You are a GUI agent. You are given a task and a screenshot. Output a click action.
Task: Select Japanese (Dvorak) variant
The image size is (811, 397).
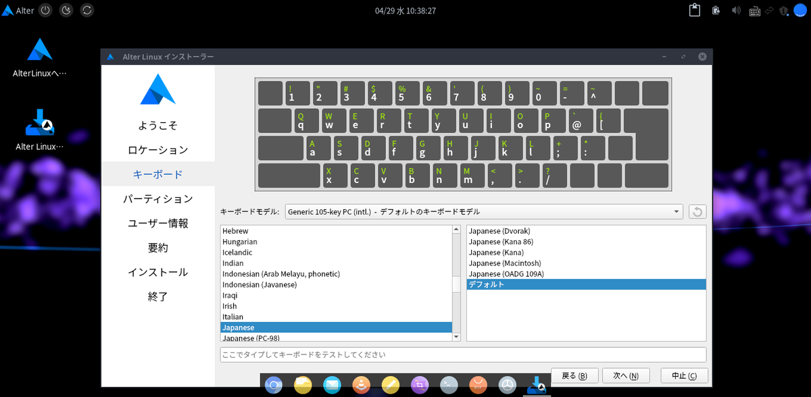click(x=586, y=231)
